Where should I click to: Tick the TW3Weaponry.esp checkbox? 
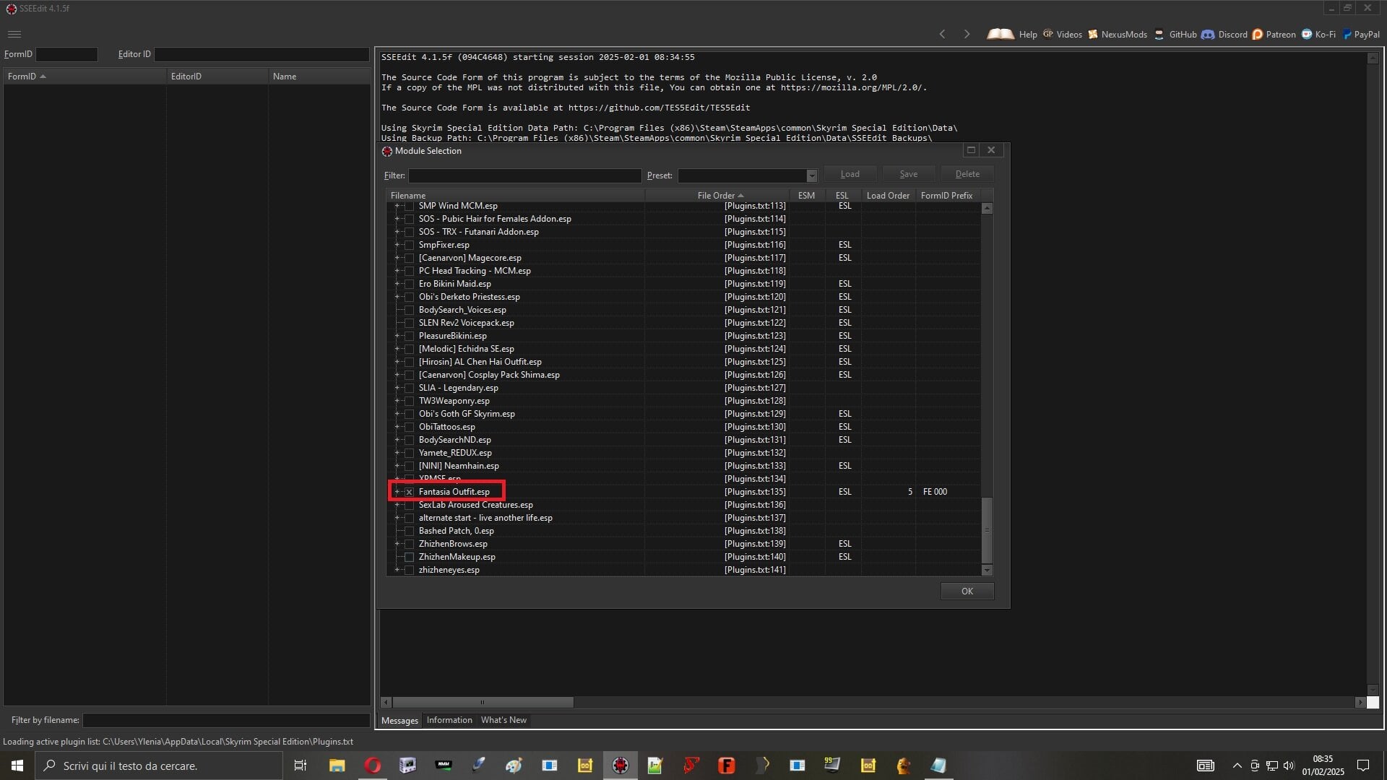[410, 401]
